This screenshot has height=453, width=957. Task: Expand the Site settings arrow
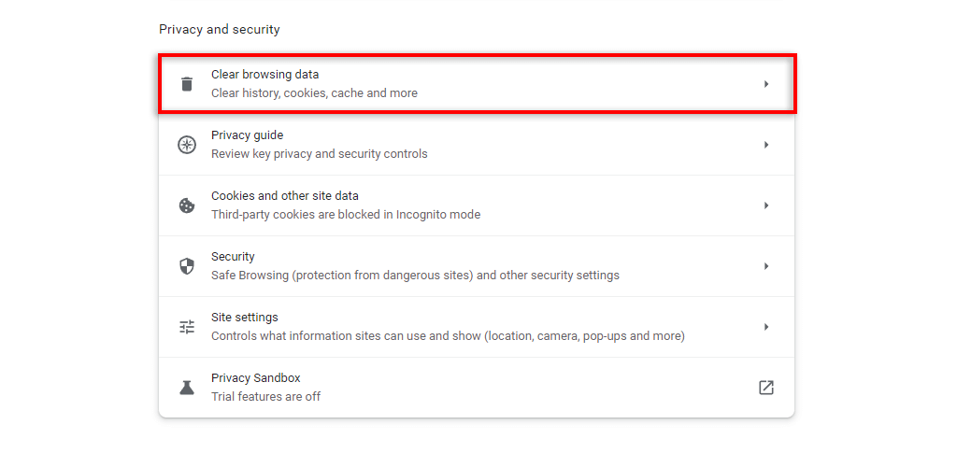coord(766,327)
